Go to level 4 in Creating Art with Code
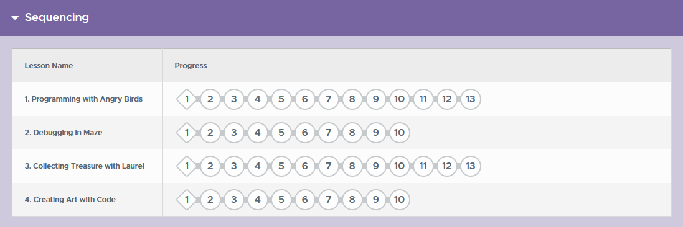 click(x=257, y=200)
